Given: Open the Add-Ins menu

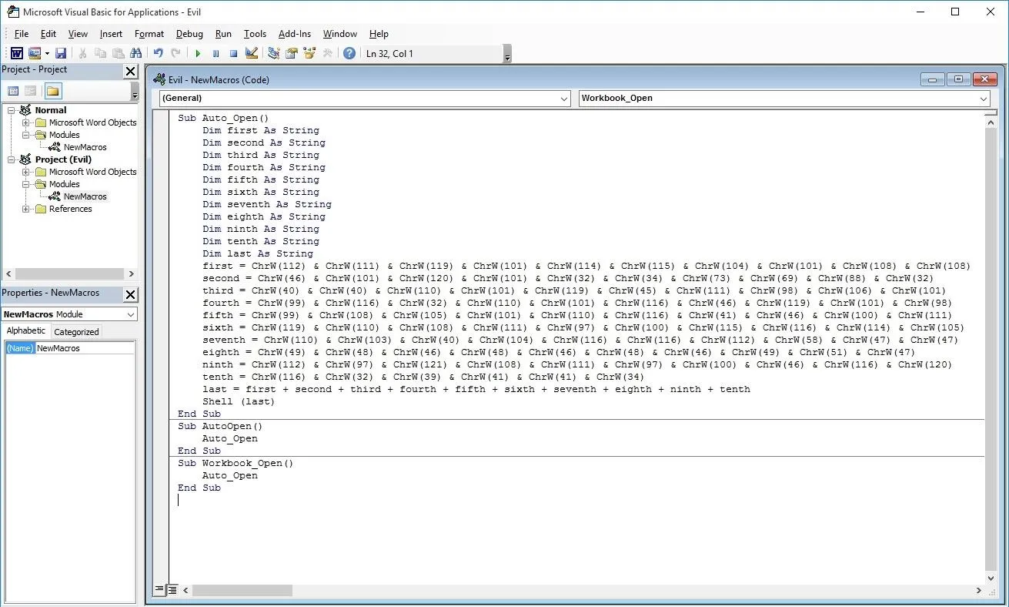Looking at the screenshot, I should tap(295, 34).
